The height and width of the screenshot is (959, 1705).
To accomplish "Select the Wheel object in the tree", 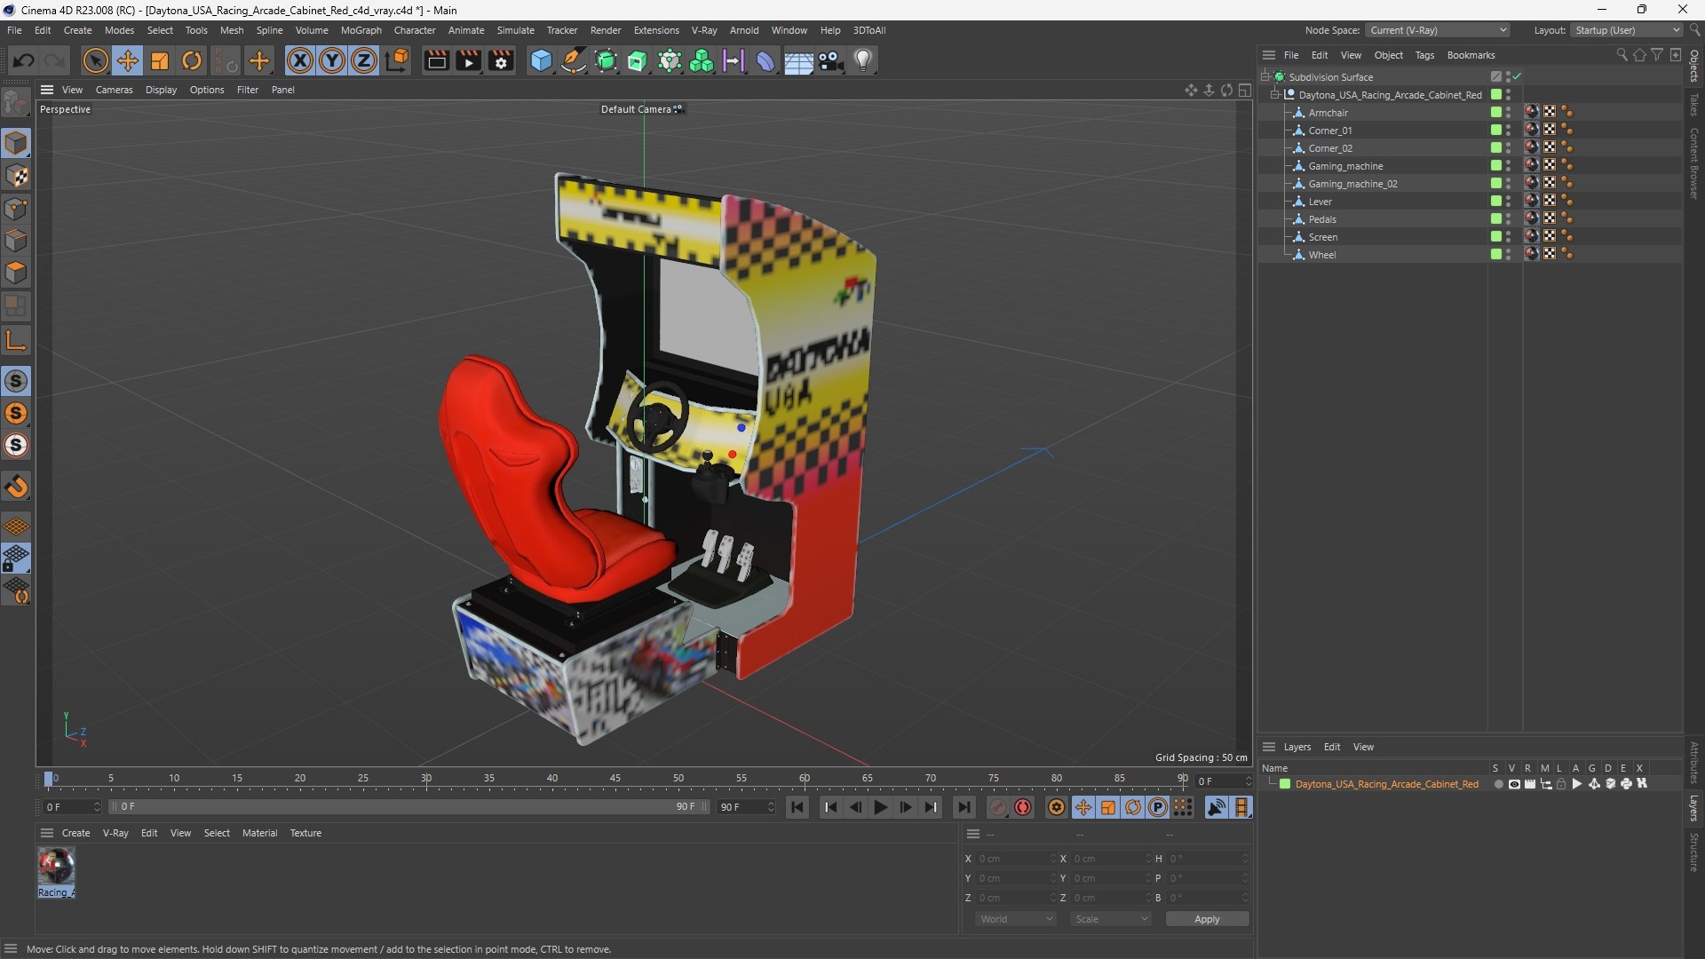I will (x=1321, y=255).
